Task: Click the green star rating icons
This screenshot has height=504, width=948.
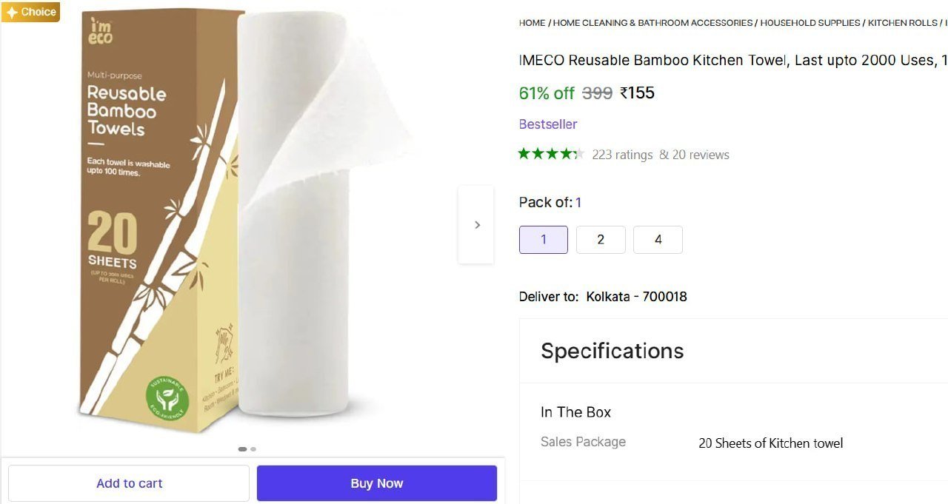Action: (551, 154)
